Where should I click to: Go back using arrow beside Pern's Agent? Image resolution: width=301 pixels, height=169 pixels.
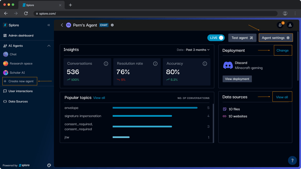(x=62, y=25)
